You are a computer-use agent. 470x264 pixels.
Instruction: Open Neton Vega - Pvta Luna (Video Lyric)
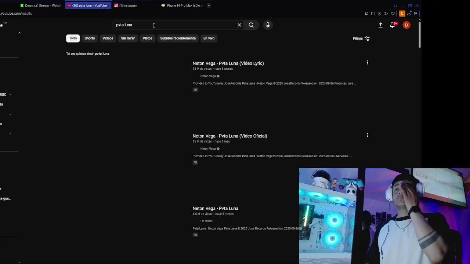pos(228,63)
